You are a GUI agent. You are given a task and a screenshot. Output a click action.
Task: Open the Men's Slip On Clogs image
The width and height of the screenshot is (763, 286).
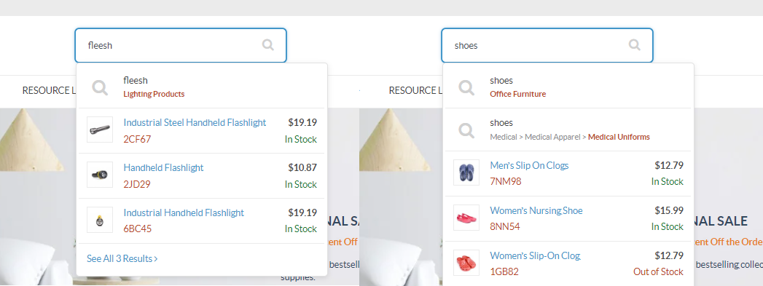466,172
